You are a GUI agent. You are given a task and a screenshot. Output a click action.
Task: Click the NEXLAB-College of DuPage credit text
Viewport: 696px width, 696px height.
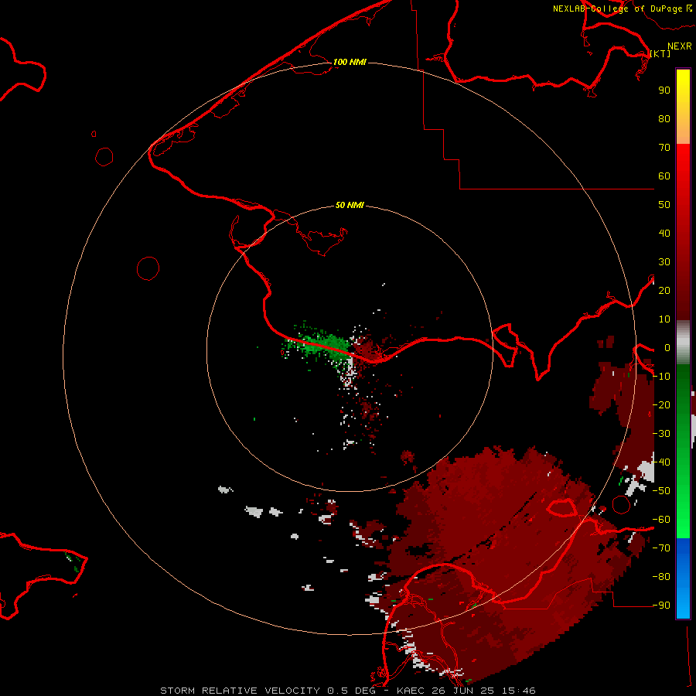(622, 9)
